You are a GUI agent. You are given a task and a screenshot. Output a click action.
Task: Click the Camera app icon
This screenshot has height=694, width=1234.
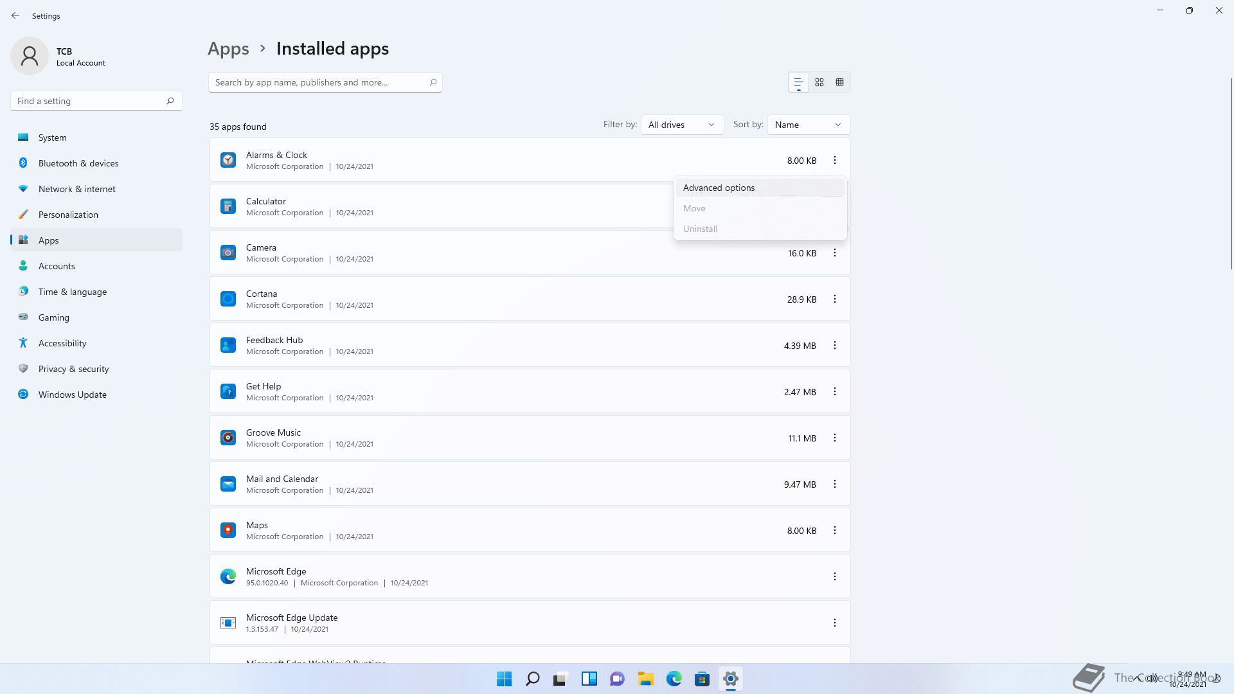point(228,253)
